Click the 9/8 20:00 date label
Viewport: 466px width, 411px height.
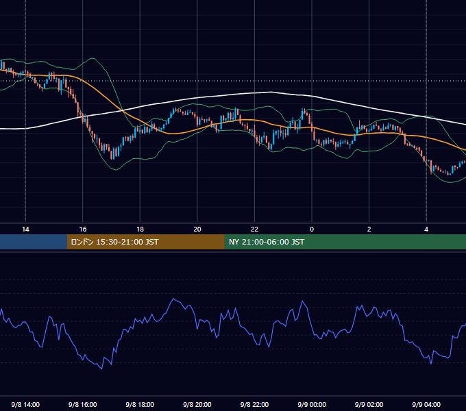pos(197,404)
